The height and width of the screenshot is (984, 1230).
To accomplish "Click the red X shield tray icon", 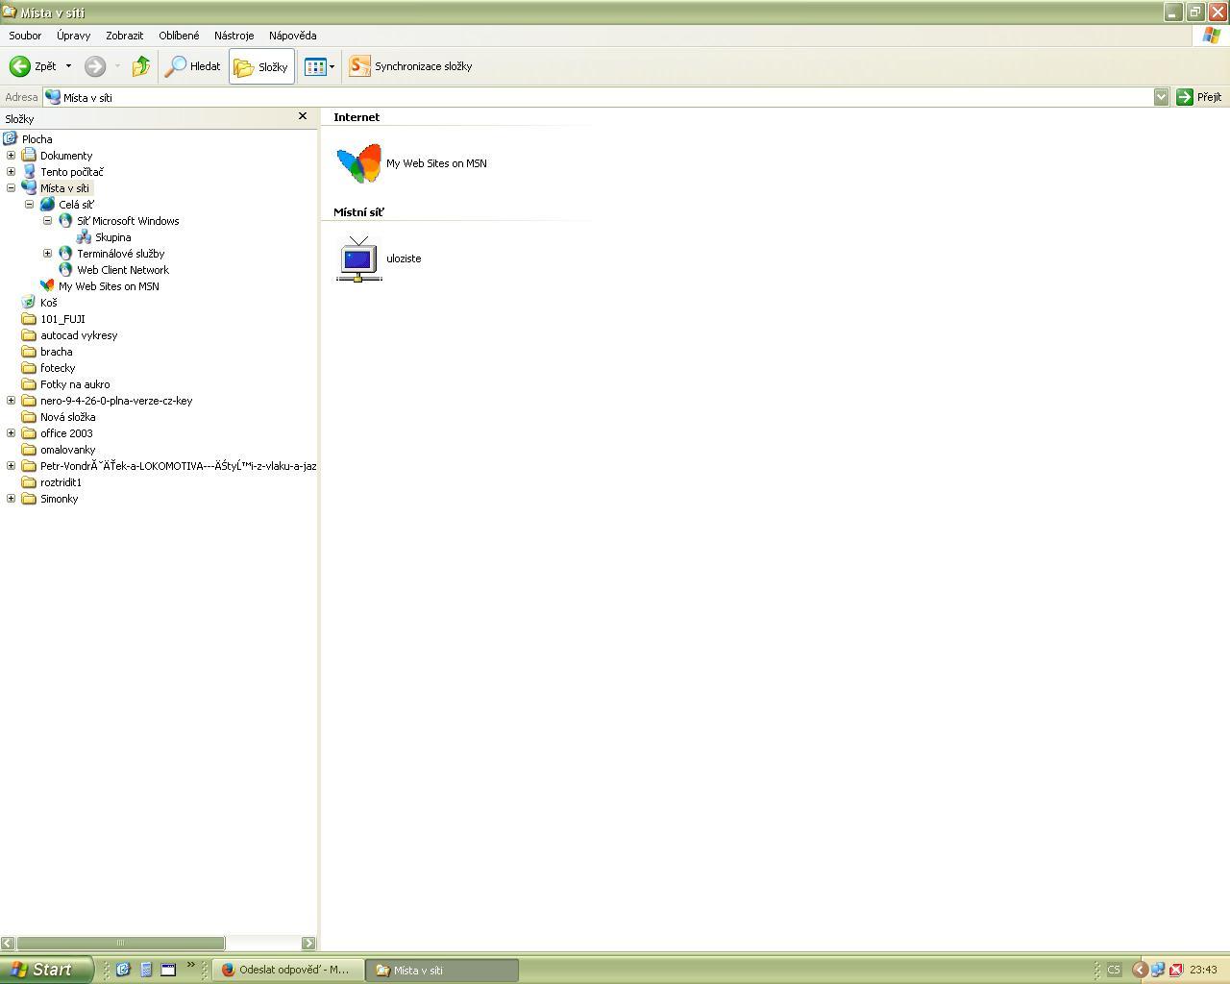I will pos(1175,970).
